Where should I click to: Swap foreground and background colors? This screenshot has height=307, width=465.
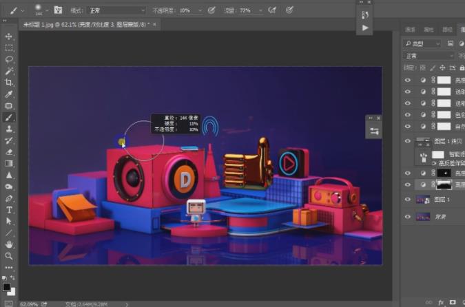pos(12,277)
